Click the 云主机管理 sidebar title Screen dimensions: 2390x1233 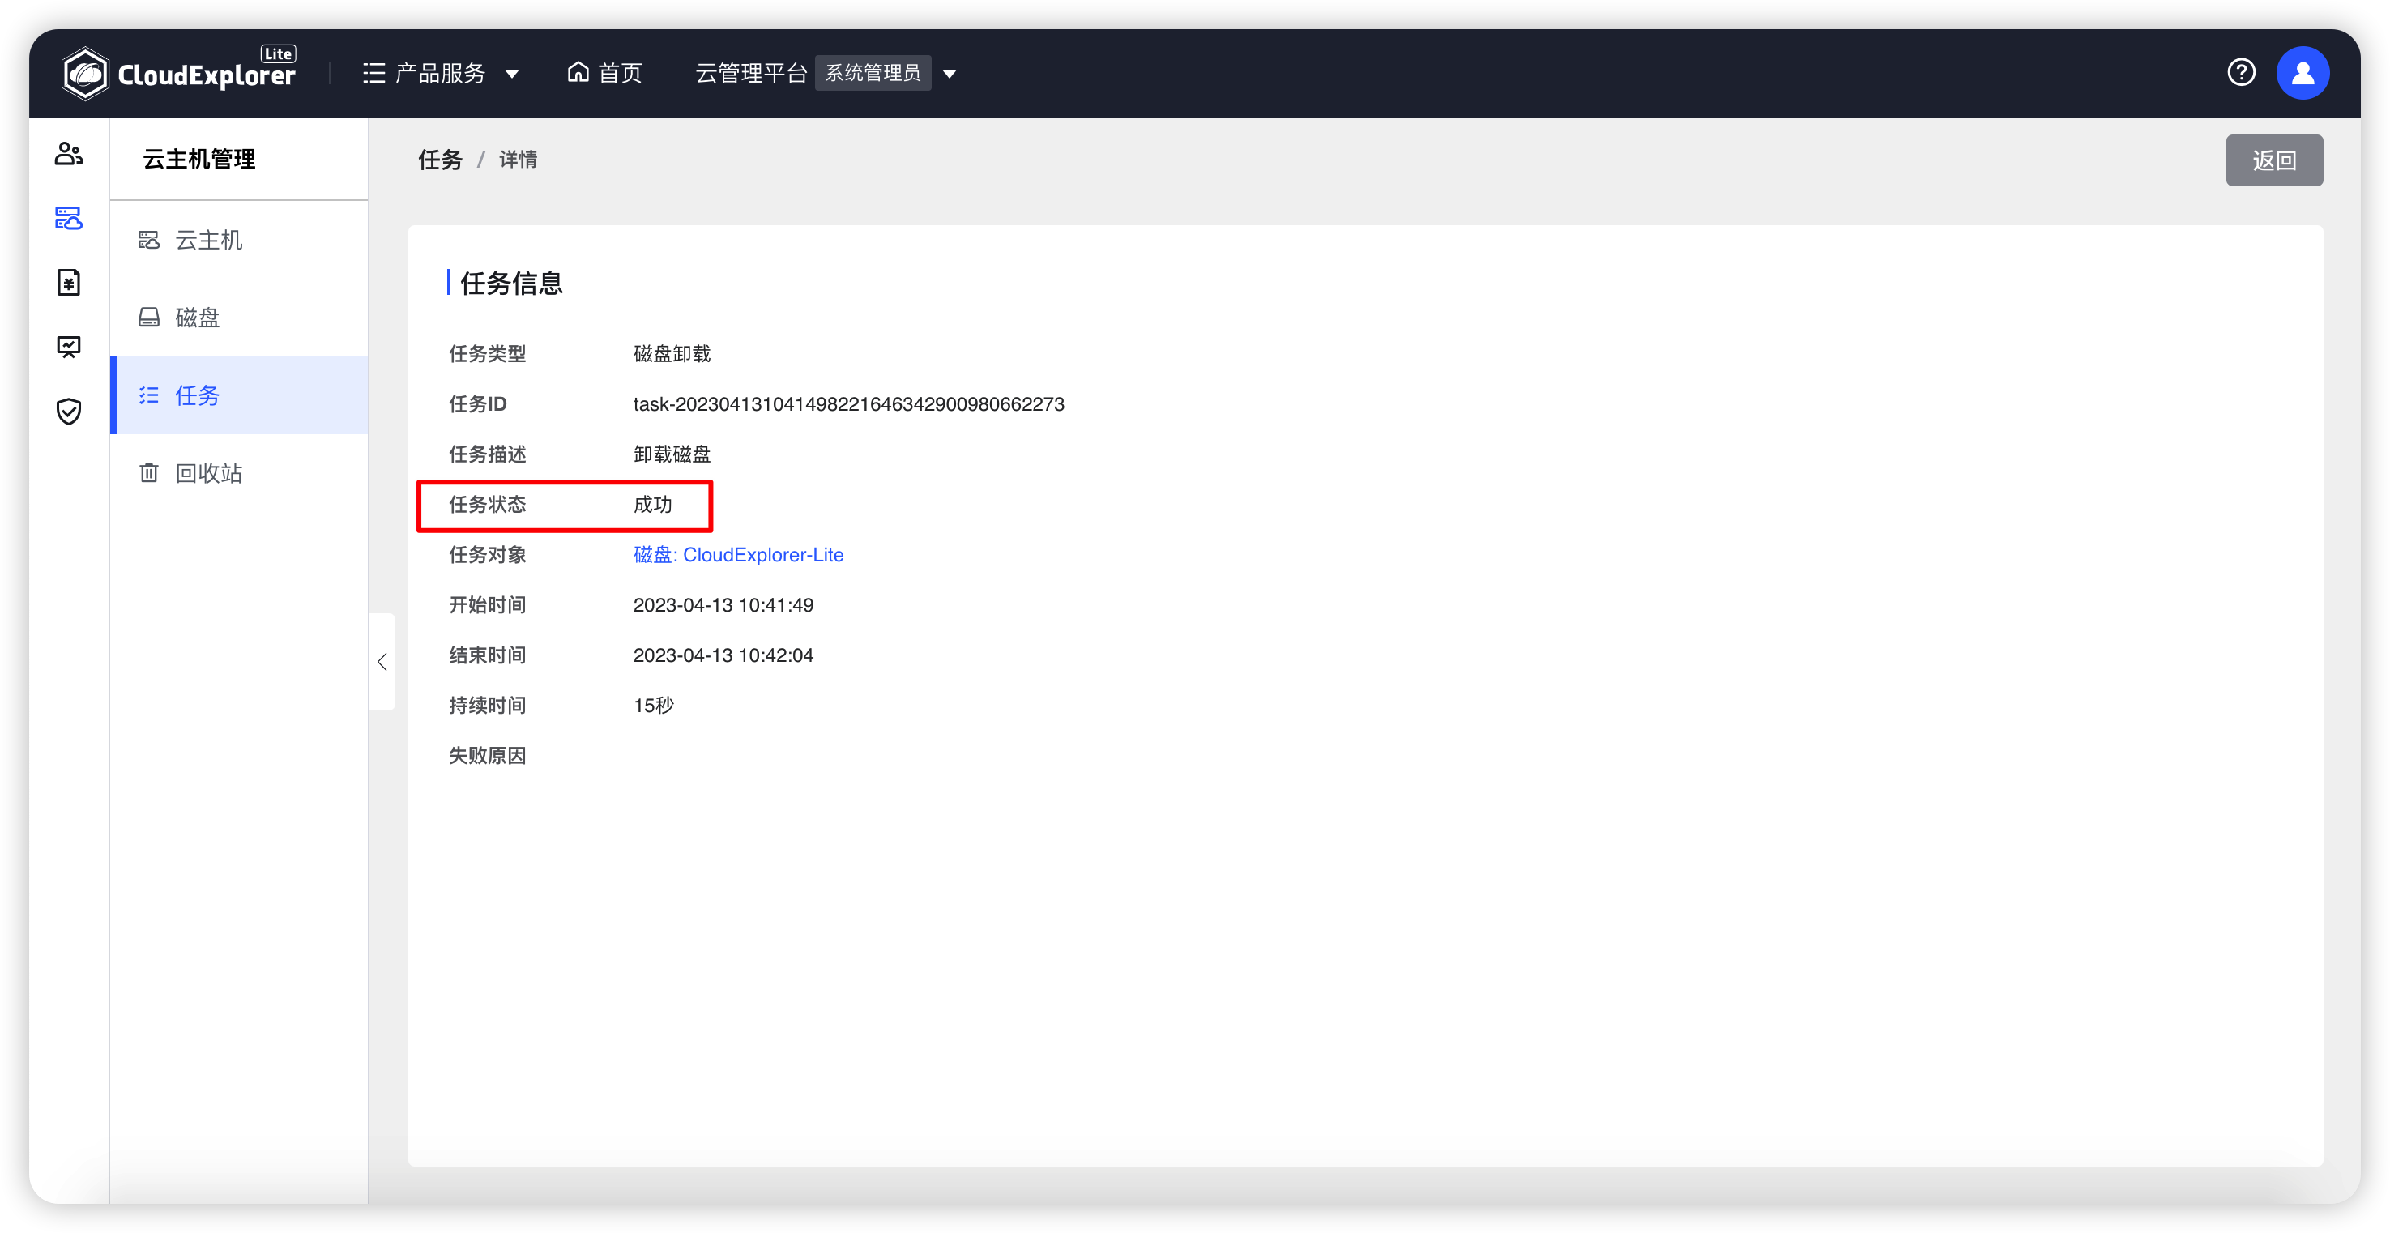[x=198, y=160]
